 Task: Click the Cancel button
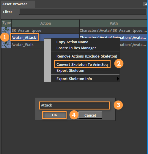coord(90,115)
